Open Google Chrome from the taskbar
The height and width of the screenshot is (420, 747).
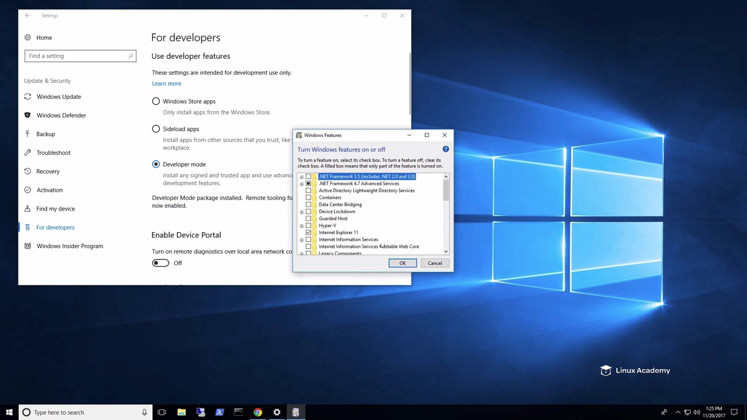pyautogui.click(x=257, y=412)
